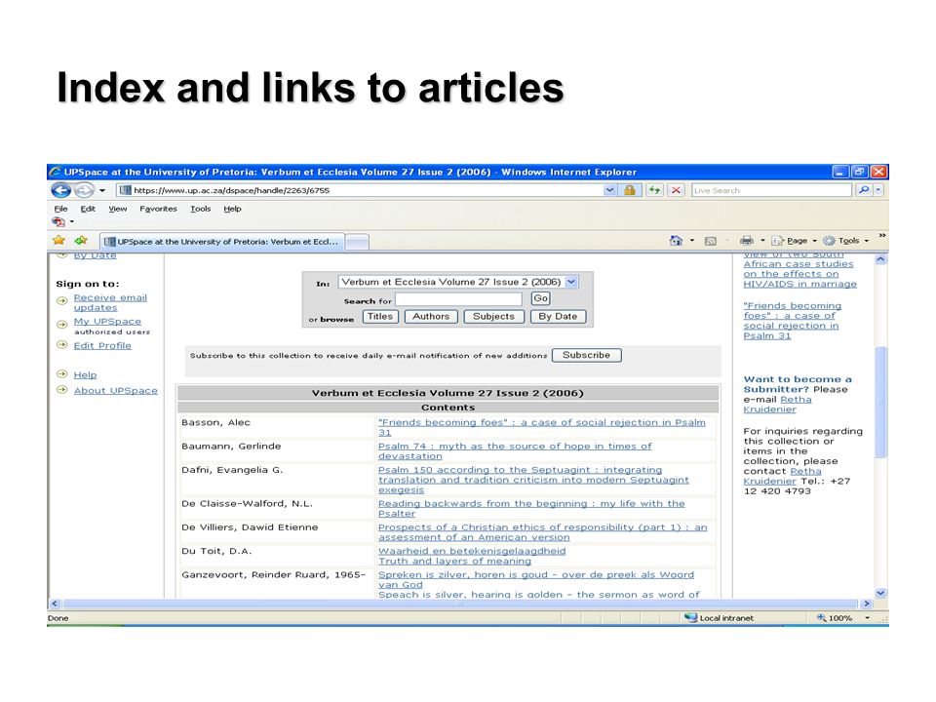This screenshot has width=936, height=702.
Task: Open the Help menu
Action: 233,209
